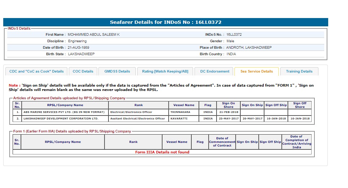Screen dimensions: 348x188
Task: Switch to the COC Details tab
Action: click(83, 71)
